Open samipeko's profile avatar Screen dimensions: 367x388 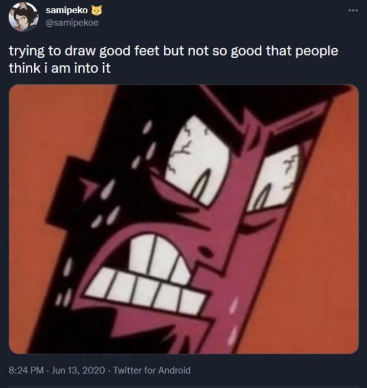[23, 17]
